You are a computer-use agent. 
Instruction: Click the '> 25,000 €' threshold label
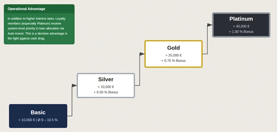pos(173,55)
